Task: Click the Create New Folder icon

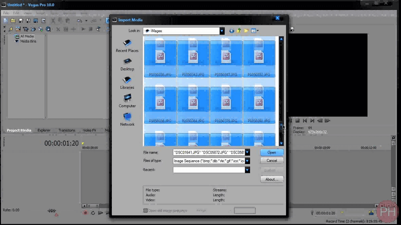Action: [x=246, y=31]
